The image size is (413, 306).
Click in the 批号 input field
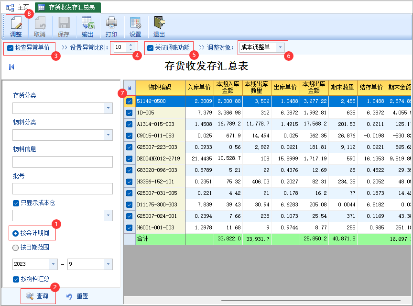(x=63, y=189)
